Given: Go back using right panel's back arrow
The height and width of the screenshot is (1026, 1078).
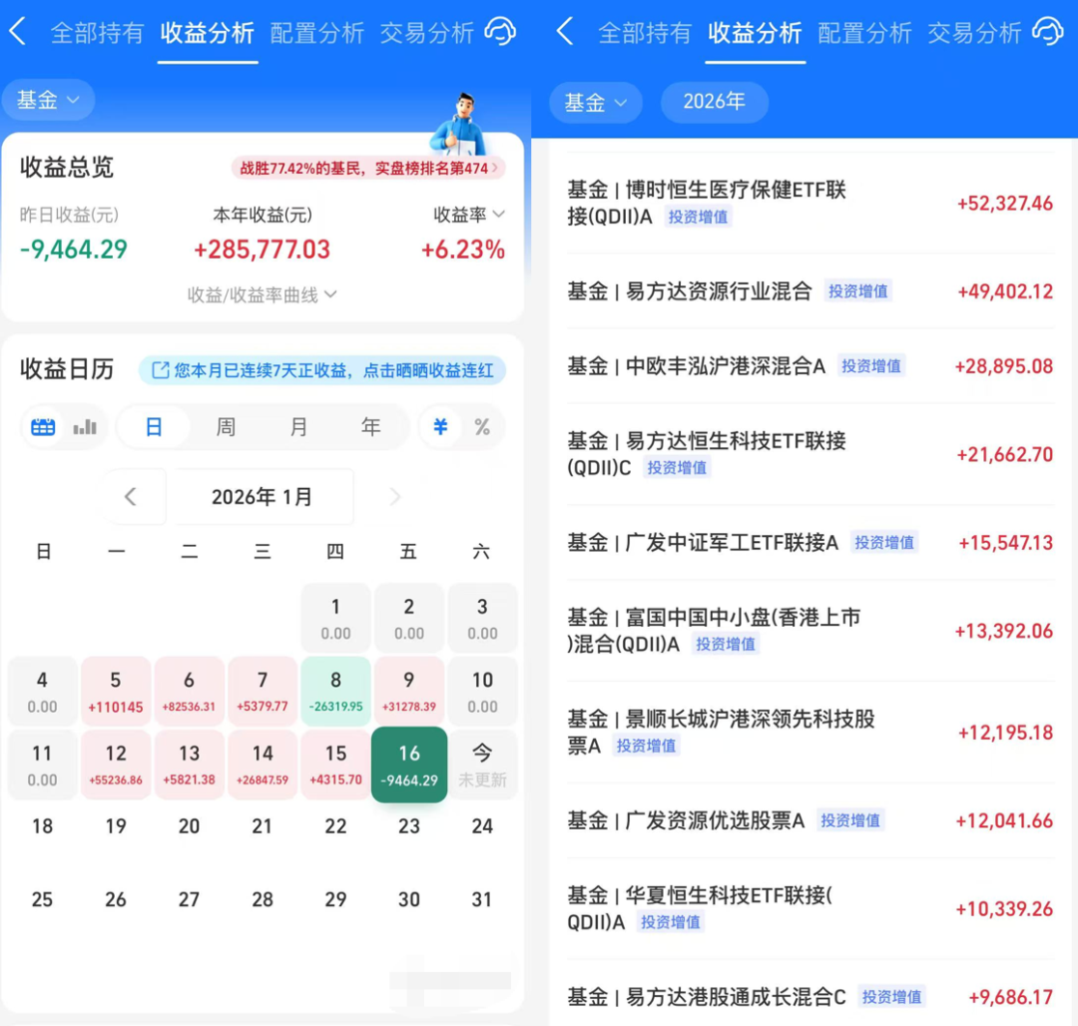Looking at the screenshot, I should click(565, 32).
